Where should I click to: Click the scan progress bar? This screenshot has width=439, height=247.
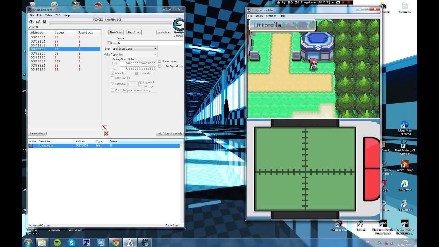click(111, 23)
